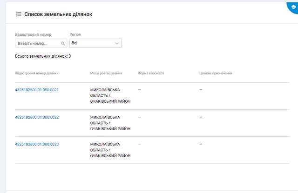Screen dimensions: 298x193
Task: Click the Місце розташування column header
Action: click(106, 73)
